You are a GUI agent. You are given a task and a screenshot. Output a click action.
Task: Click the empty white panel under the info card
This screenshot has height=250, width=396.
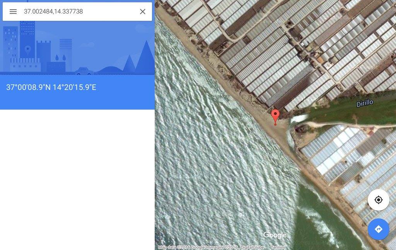point(77,179)
